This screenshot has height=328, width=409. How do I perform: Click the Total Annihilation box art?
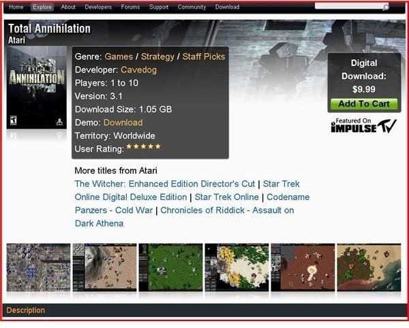coord(37,88)
